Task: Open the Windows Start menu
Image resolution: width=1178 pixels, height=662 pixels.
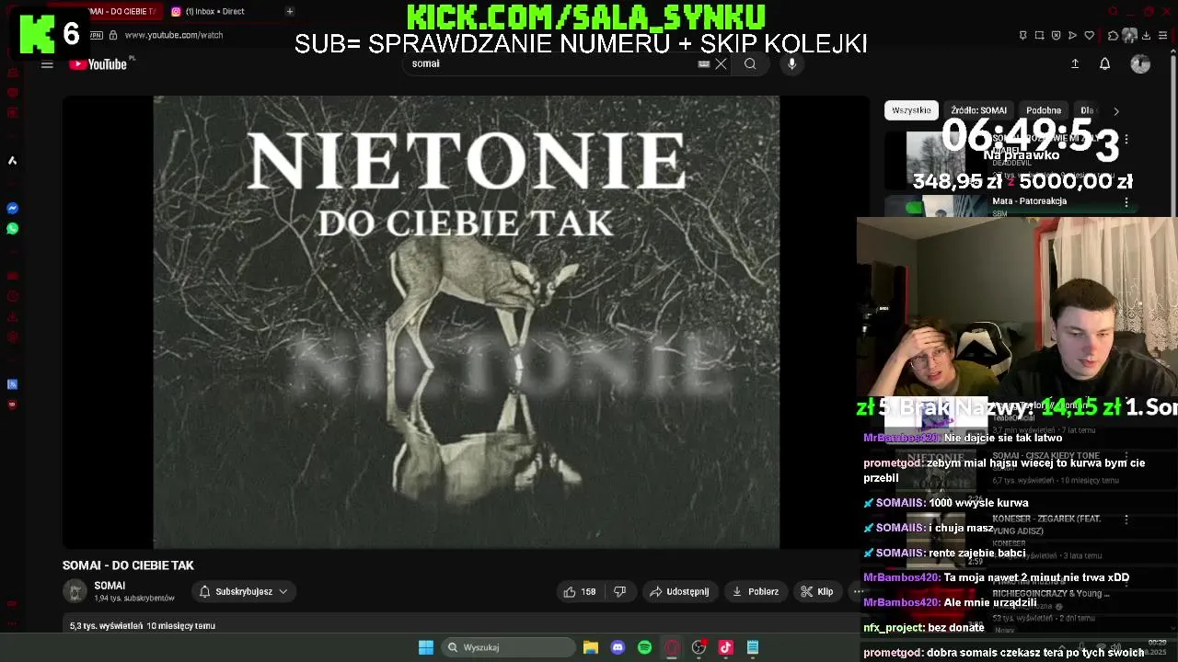Action: click(426, 647)
